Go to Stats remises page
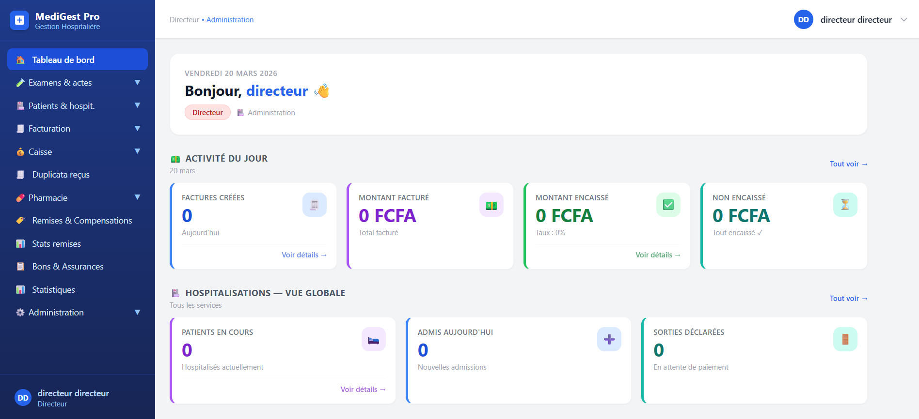The height and width of the screenshot is (419, 919). (56, 244)
